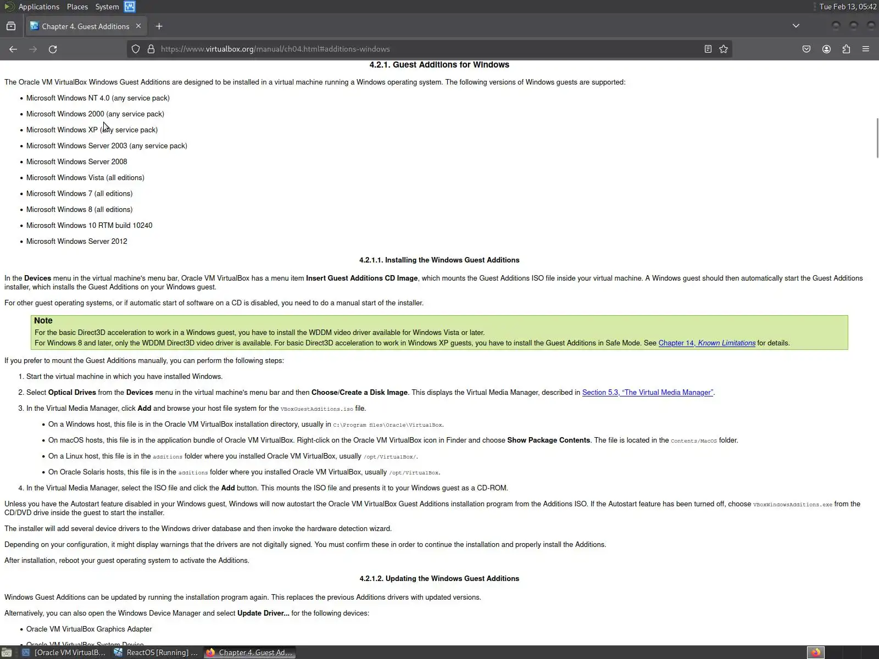
Task: Click the Oracle VM VirtualBox Graphics Adapter item
Action: pyautogui.click(x=89, y=629)
